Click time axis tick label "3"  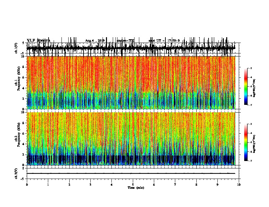coord(90,185)
